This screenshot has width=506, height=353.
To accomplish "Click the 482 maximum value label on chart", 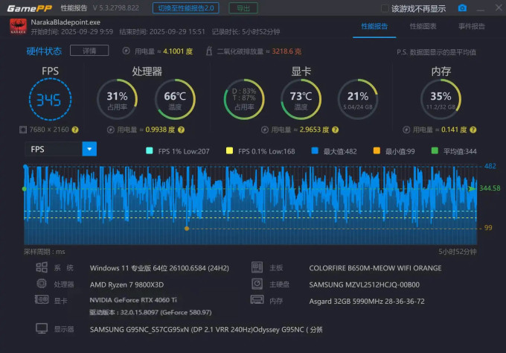I will click(490, 166).
